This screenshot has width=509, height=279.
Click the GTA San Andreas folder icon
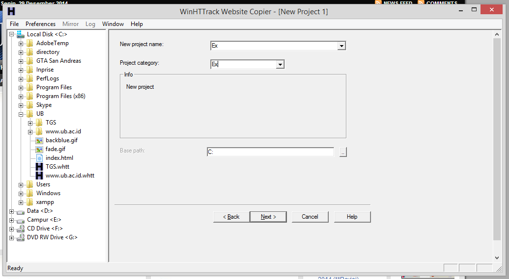coord(30,61)
